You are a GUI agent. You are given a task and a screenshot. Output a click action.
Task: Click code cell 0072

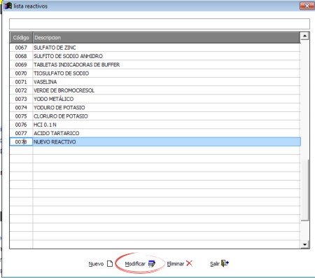tap(21, 90)
